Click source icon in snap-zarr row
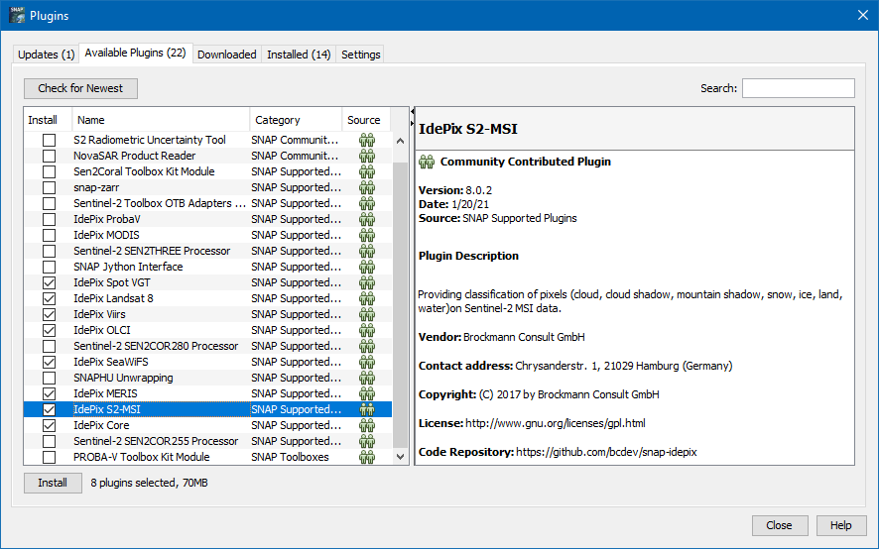Image resolution: width=879 pixels, height=549 pixels. point(367,187)
